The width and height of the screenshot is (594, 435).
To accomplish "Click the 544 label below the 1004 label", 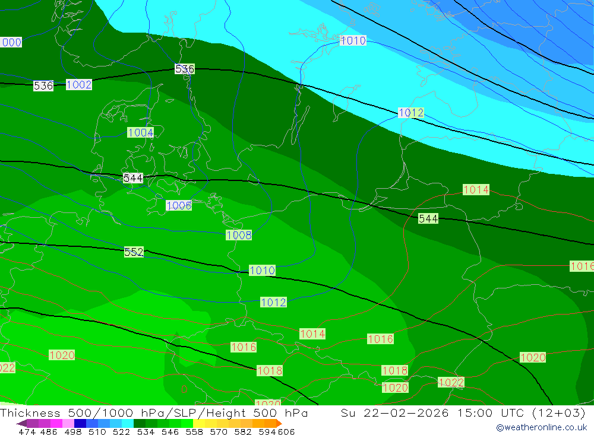I will click(x=133, y=178).
